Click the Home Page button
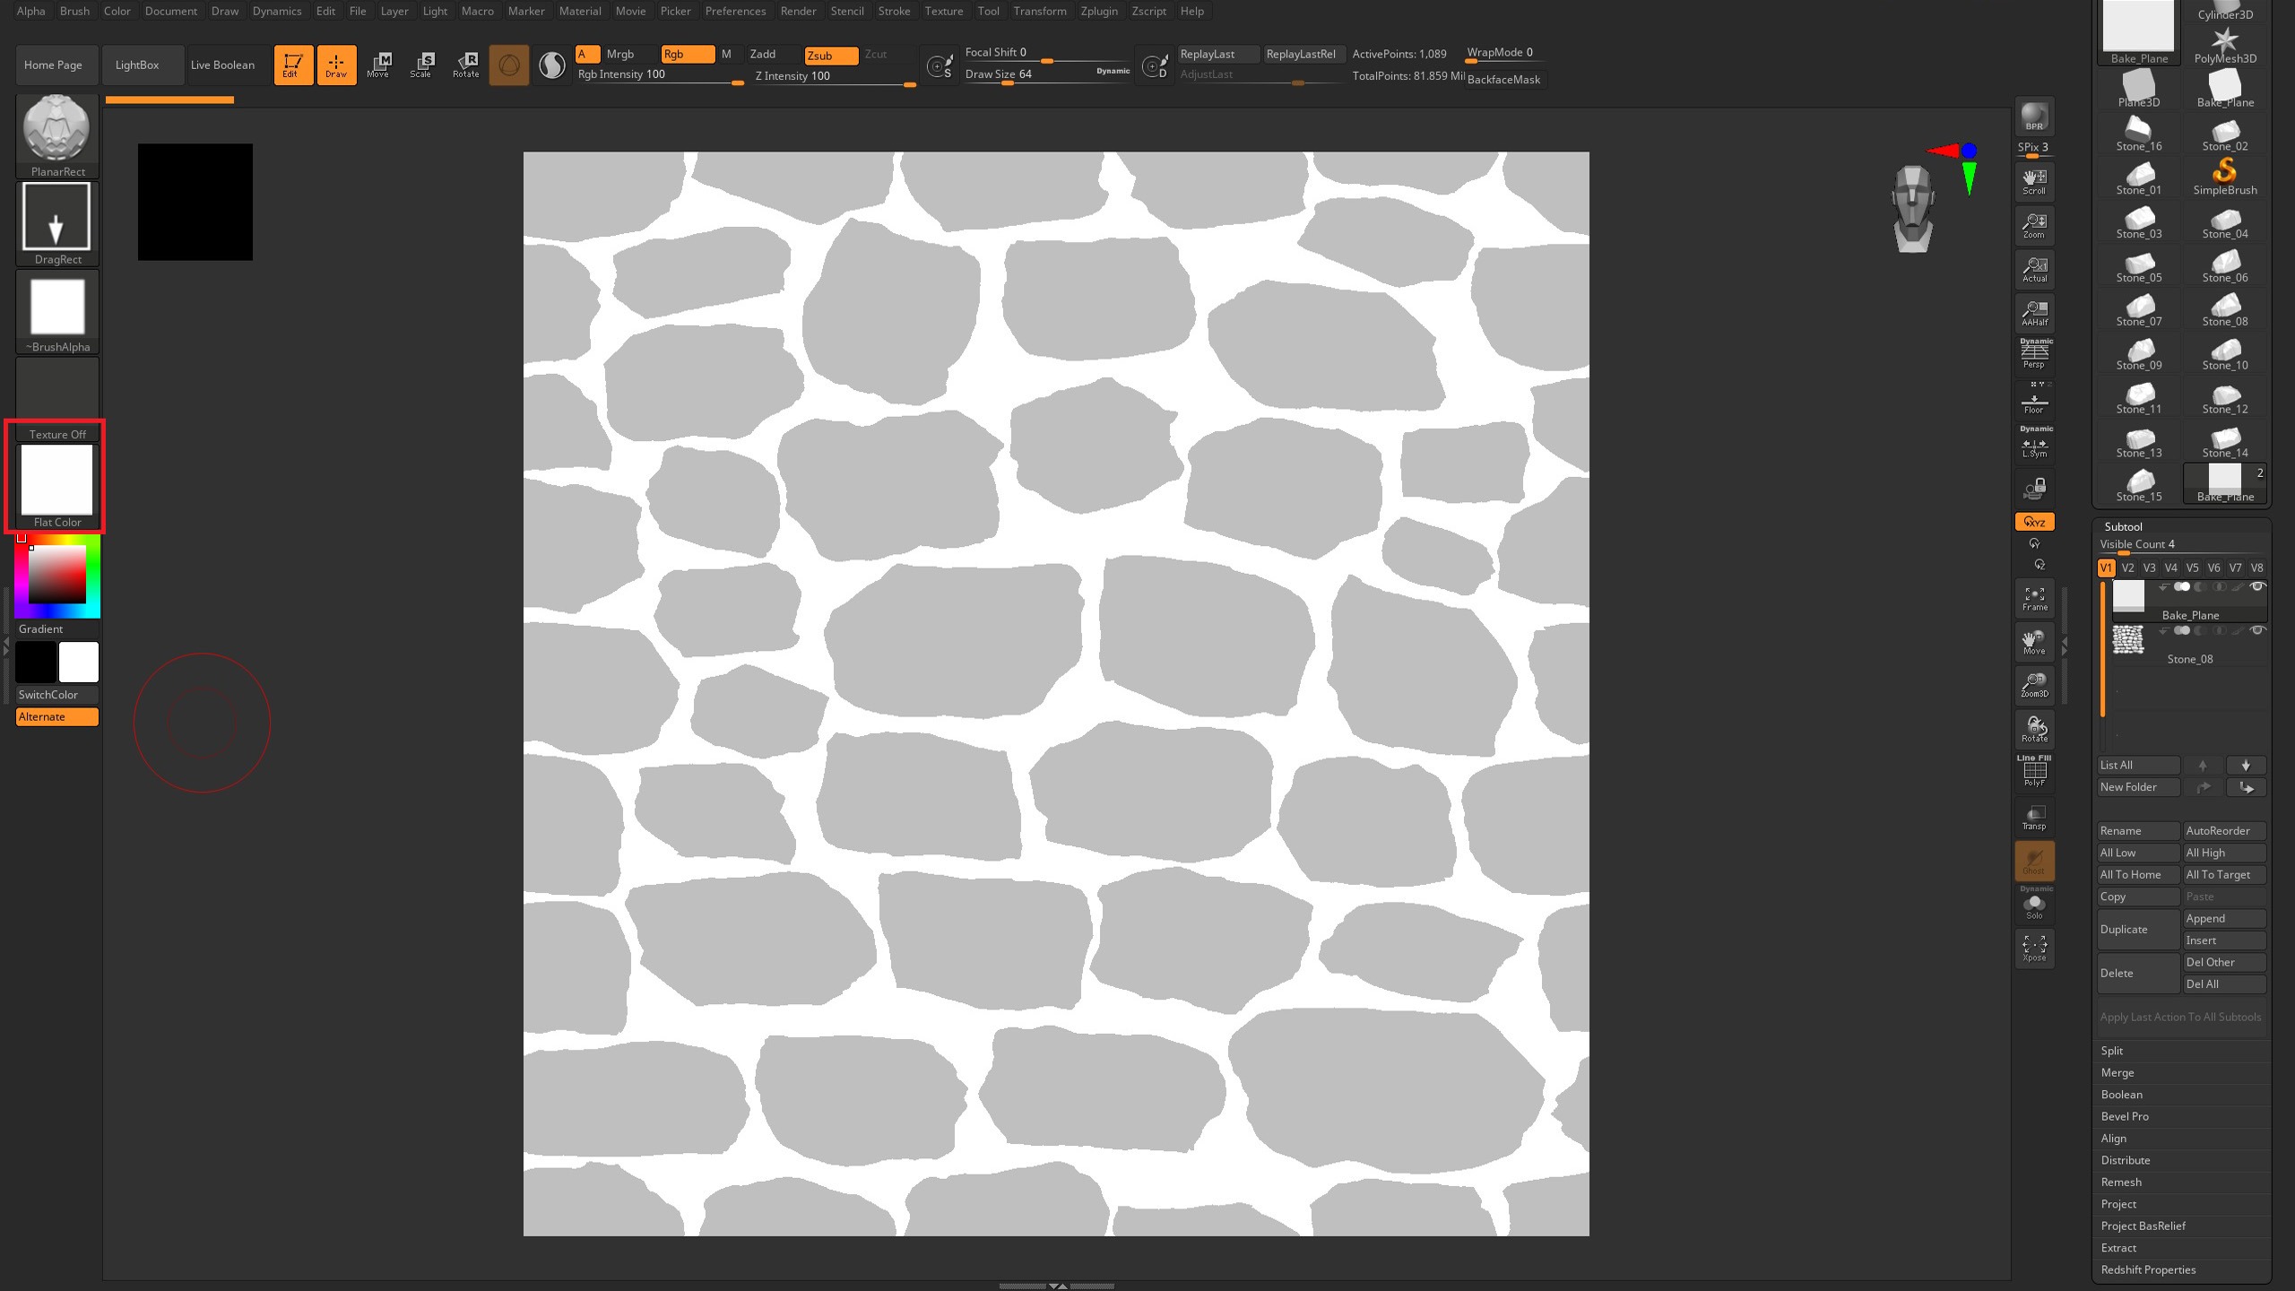 tap(56, 65)
